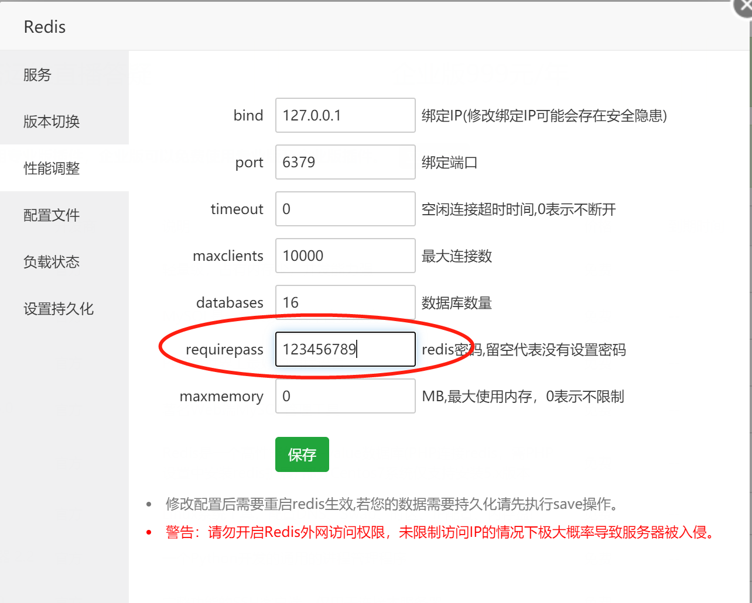Select the 性能调整 tab
The image size is (752, 603).
[64, 168]
